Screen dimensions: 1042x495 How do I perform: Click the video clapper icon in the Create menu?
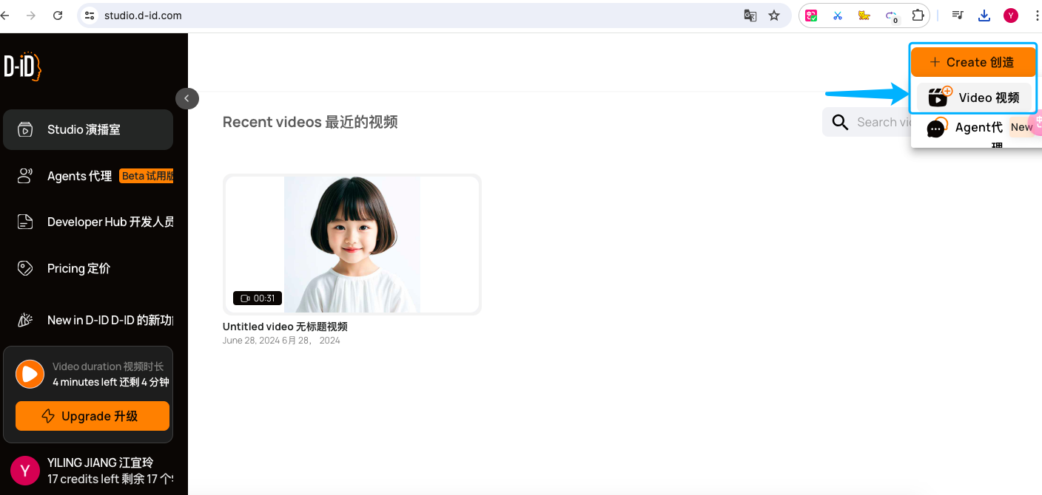point(939,97)
